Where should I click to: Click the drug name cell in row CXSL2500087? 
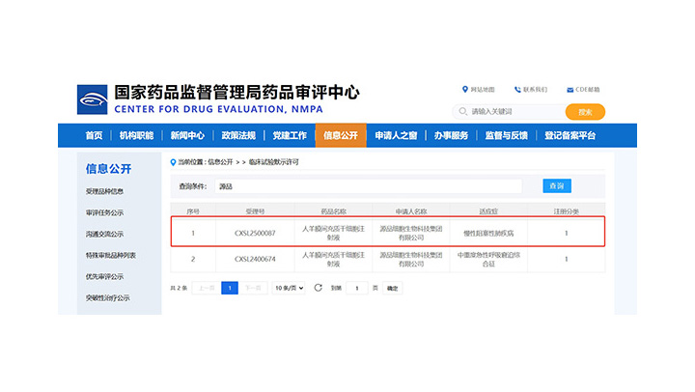(333, 233)
